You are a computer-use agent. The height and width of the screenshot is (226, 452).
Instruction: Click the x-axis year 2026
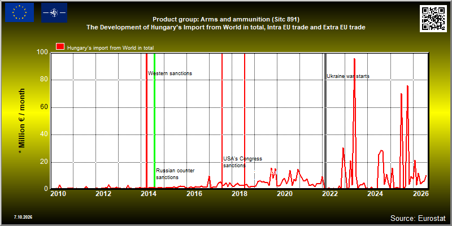(421, 193)
